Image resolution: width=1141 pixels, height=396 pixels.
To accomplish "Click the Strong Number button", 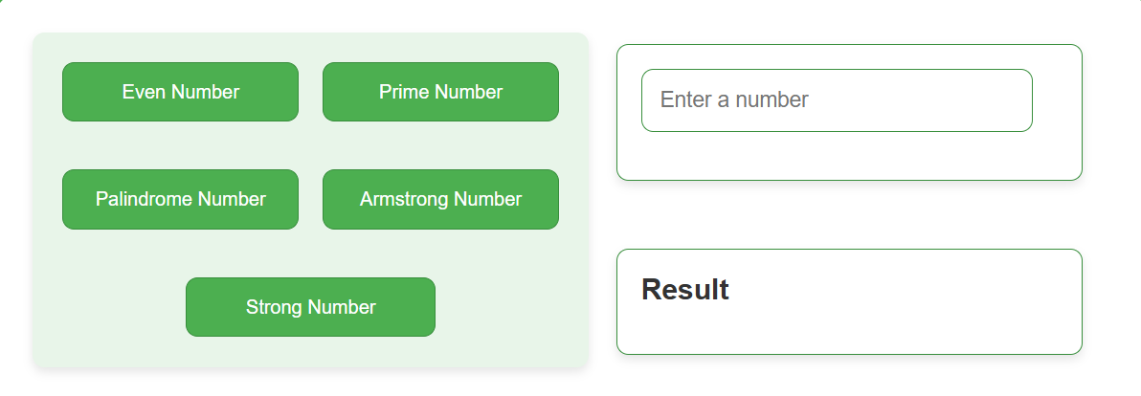I will pos(311,307).
